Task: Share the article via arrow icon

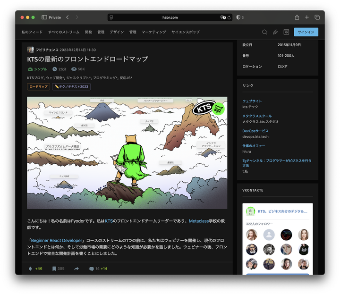Action: pos(76,269)
